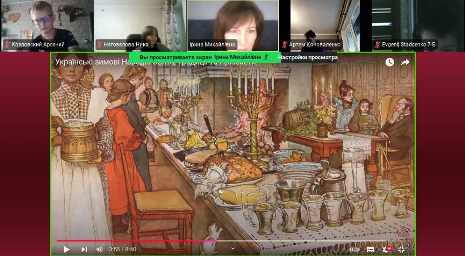The height and width of the screenshot is (256, 465).
Task: Select Козловский Арсений participant video
Action: coord(47,26)
